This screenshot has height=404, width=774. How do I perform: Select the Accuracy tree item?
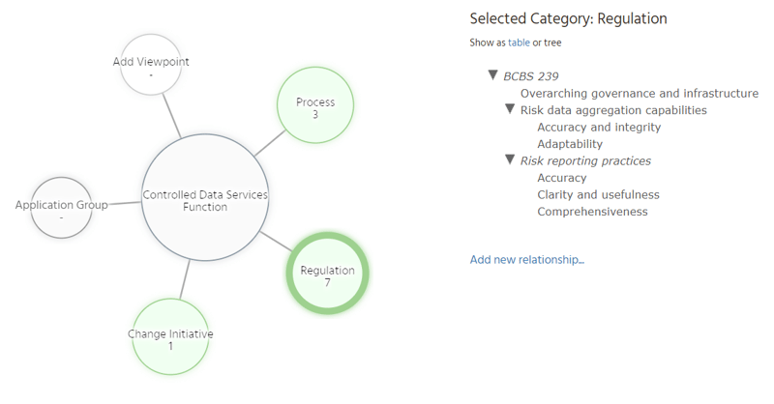[x=562, y=178]
